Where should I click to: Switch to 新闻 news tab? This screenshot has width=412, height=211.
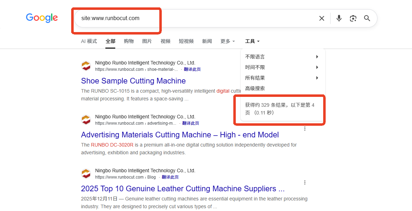tap(207, 41)
